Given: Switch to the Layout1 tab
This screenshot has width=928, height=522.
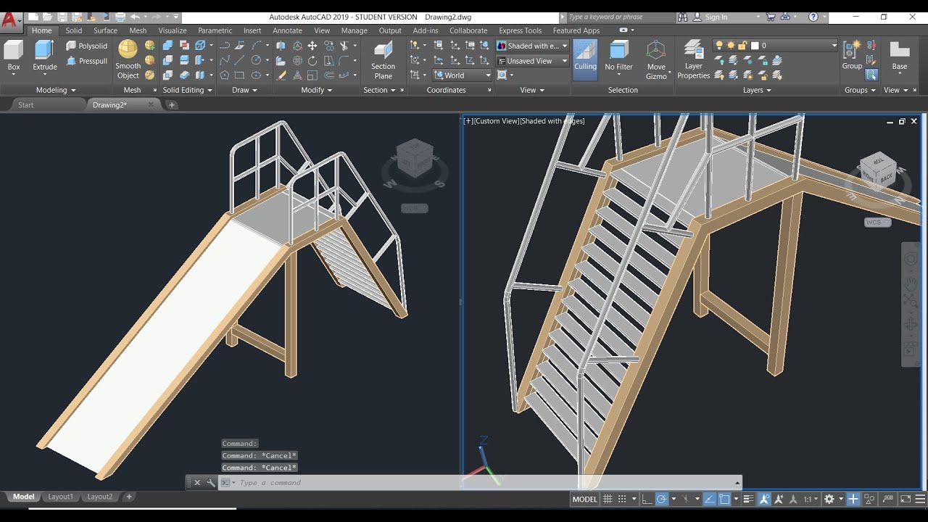Looking at the screenshot, I should click(61, 497).
